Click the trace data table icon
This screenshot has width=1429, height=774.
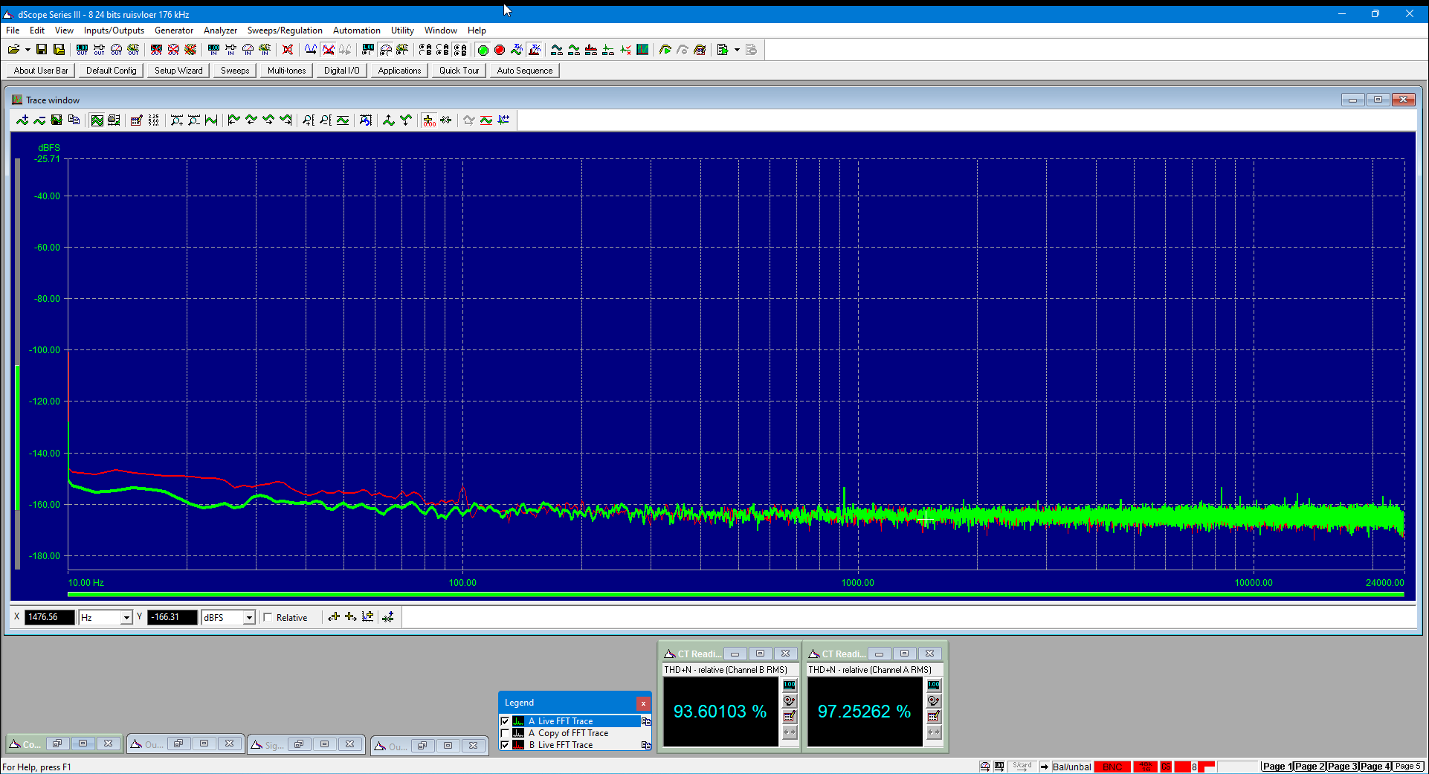tap(154, 120)
